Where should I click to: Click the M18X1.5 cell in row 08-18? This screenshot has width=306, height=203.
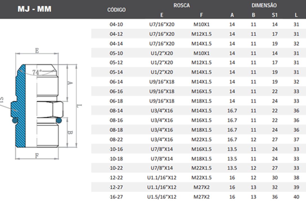point(202,130)
